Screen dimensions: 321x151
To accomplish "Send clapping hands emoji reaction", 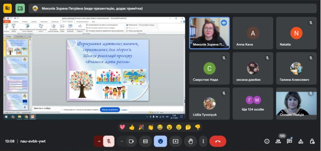I will click(x=151, y=127).
